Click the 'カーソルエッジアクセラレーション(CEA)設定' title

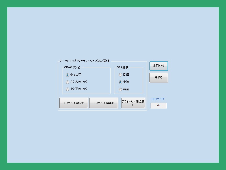point(85,61)
